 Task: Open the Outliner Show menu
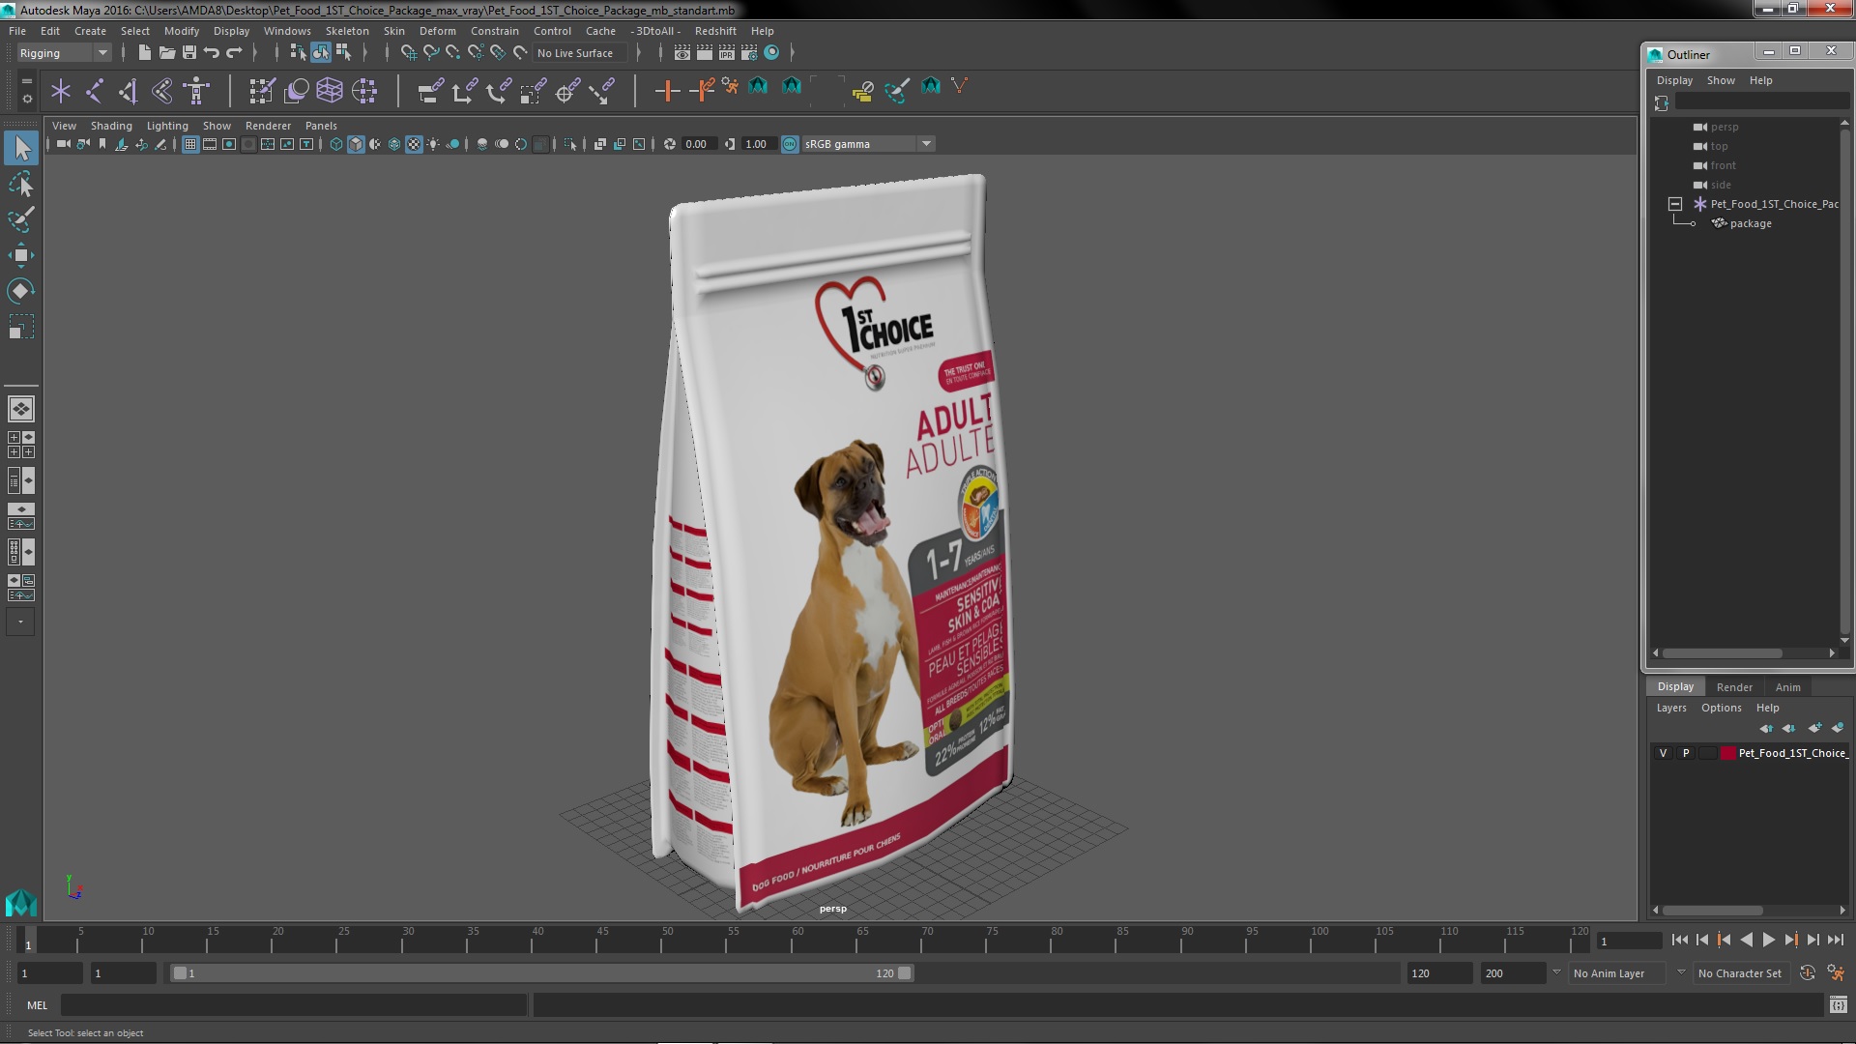click(x=1721, y=80)
